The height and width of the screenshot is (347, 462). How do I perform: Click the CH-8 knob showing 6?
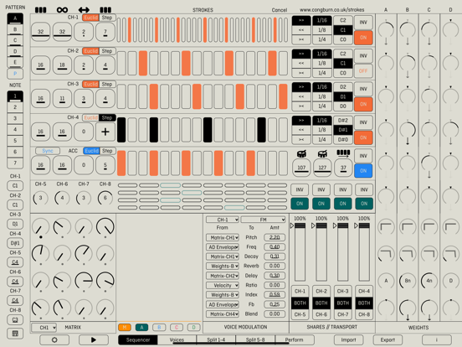click(x=105, y=198)
